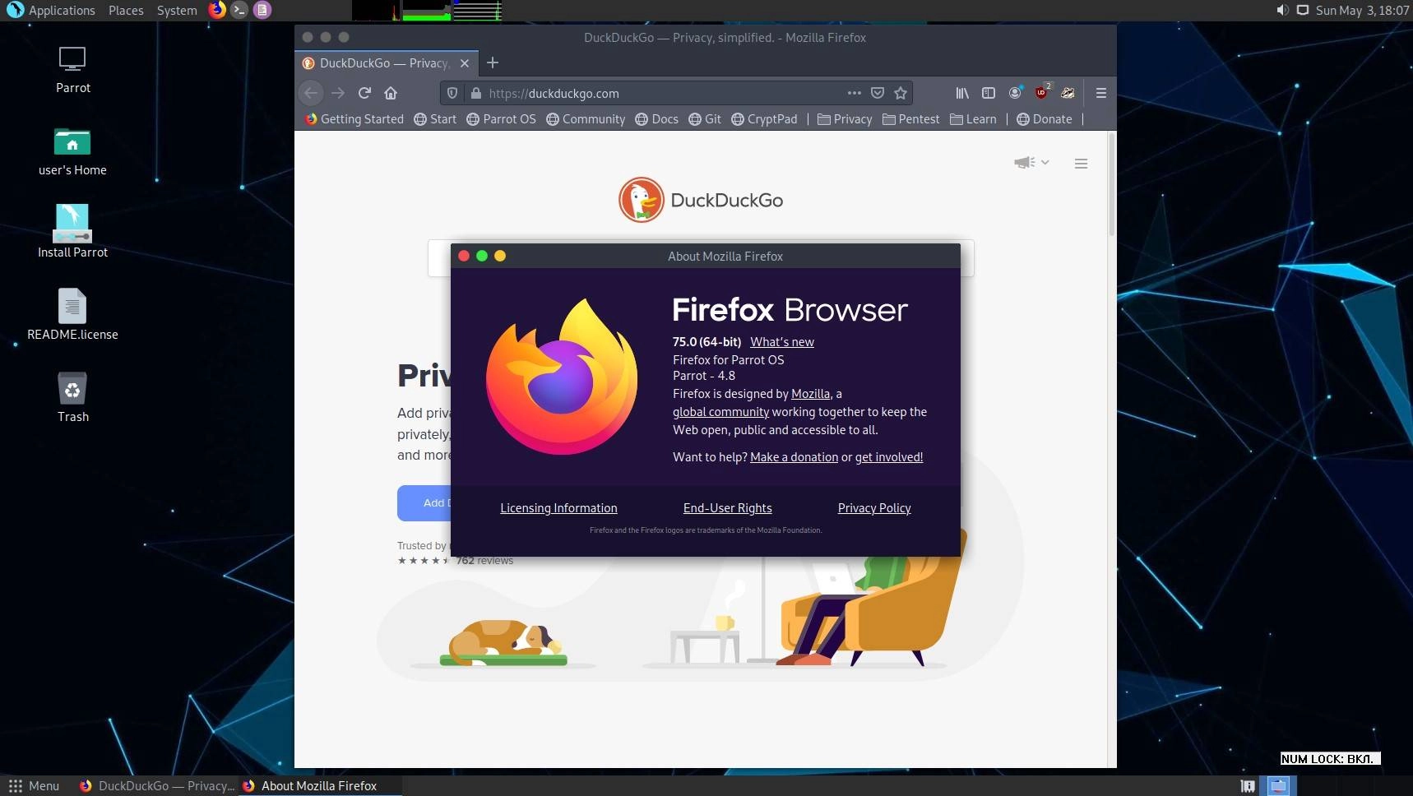Open Git bookmark
The width and height of the screenshot is (1413, 796).
705,118
